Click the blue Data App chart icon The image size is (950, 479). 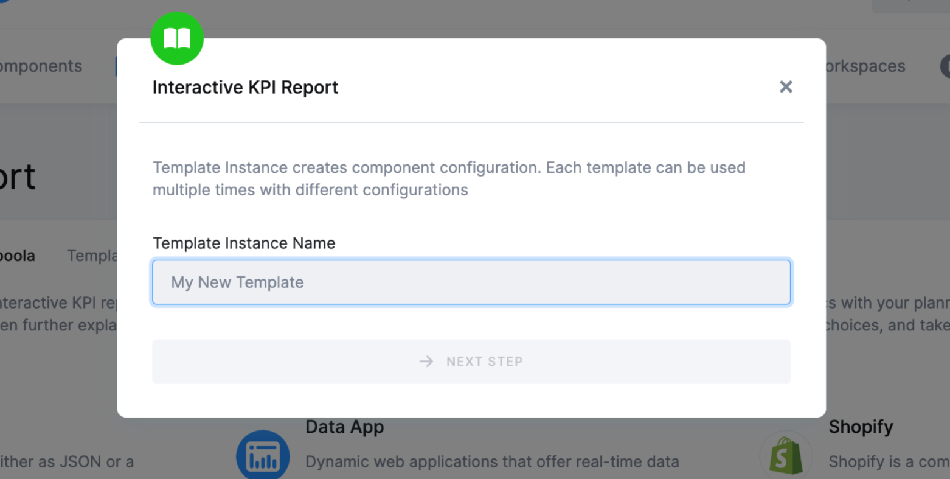point(263,456)
